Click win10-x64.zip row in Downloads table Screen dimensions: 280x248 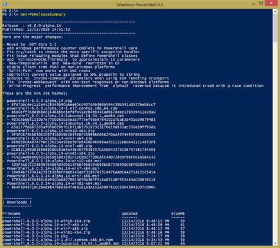coord(94,221)
